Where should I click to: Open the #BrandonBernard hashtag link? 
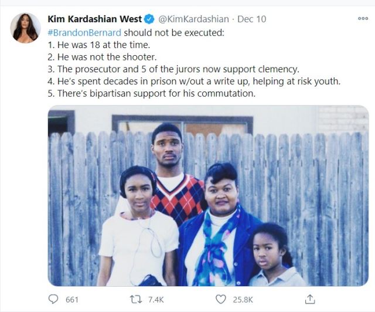84,33
